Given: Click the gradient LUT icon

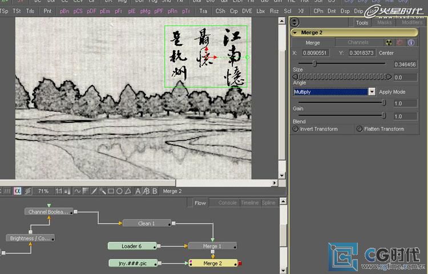Looking at the screenshot, I should click(x=86, y=191).
